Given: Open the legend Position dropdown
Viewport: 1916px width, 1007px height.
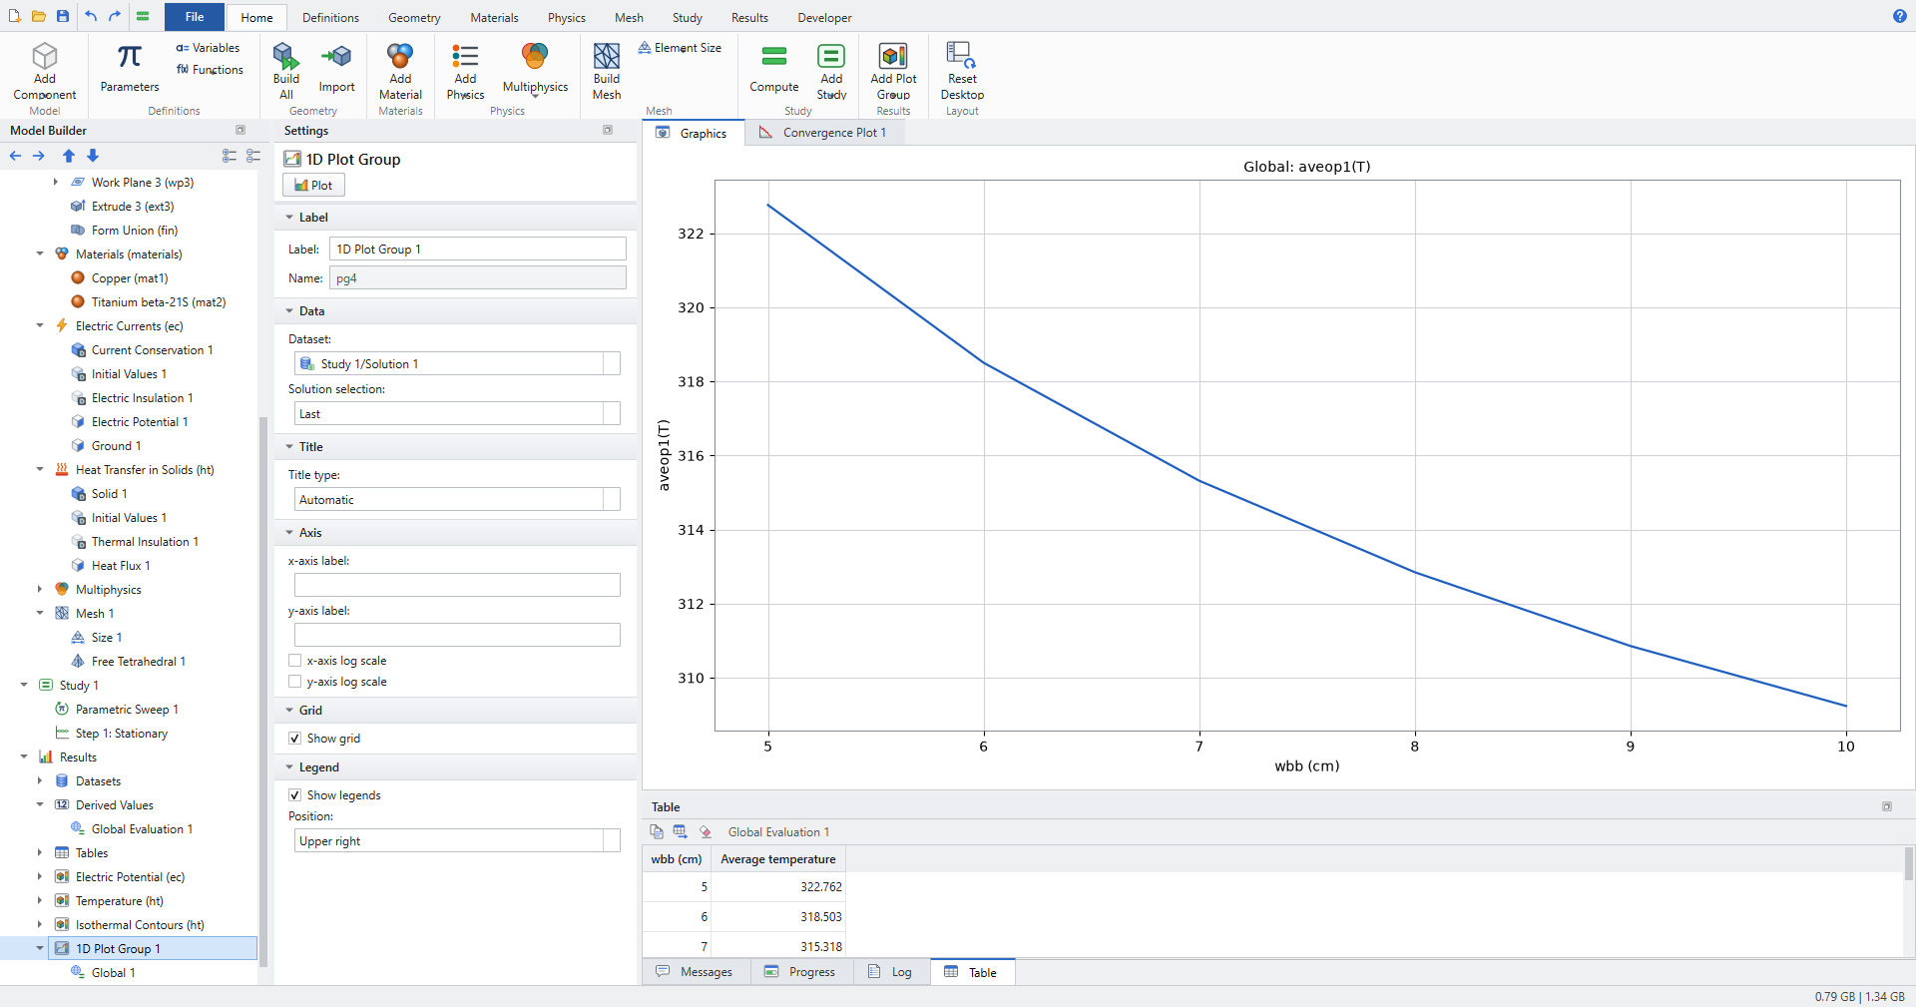Looking at the screenshot, I should [457, 841].
